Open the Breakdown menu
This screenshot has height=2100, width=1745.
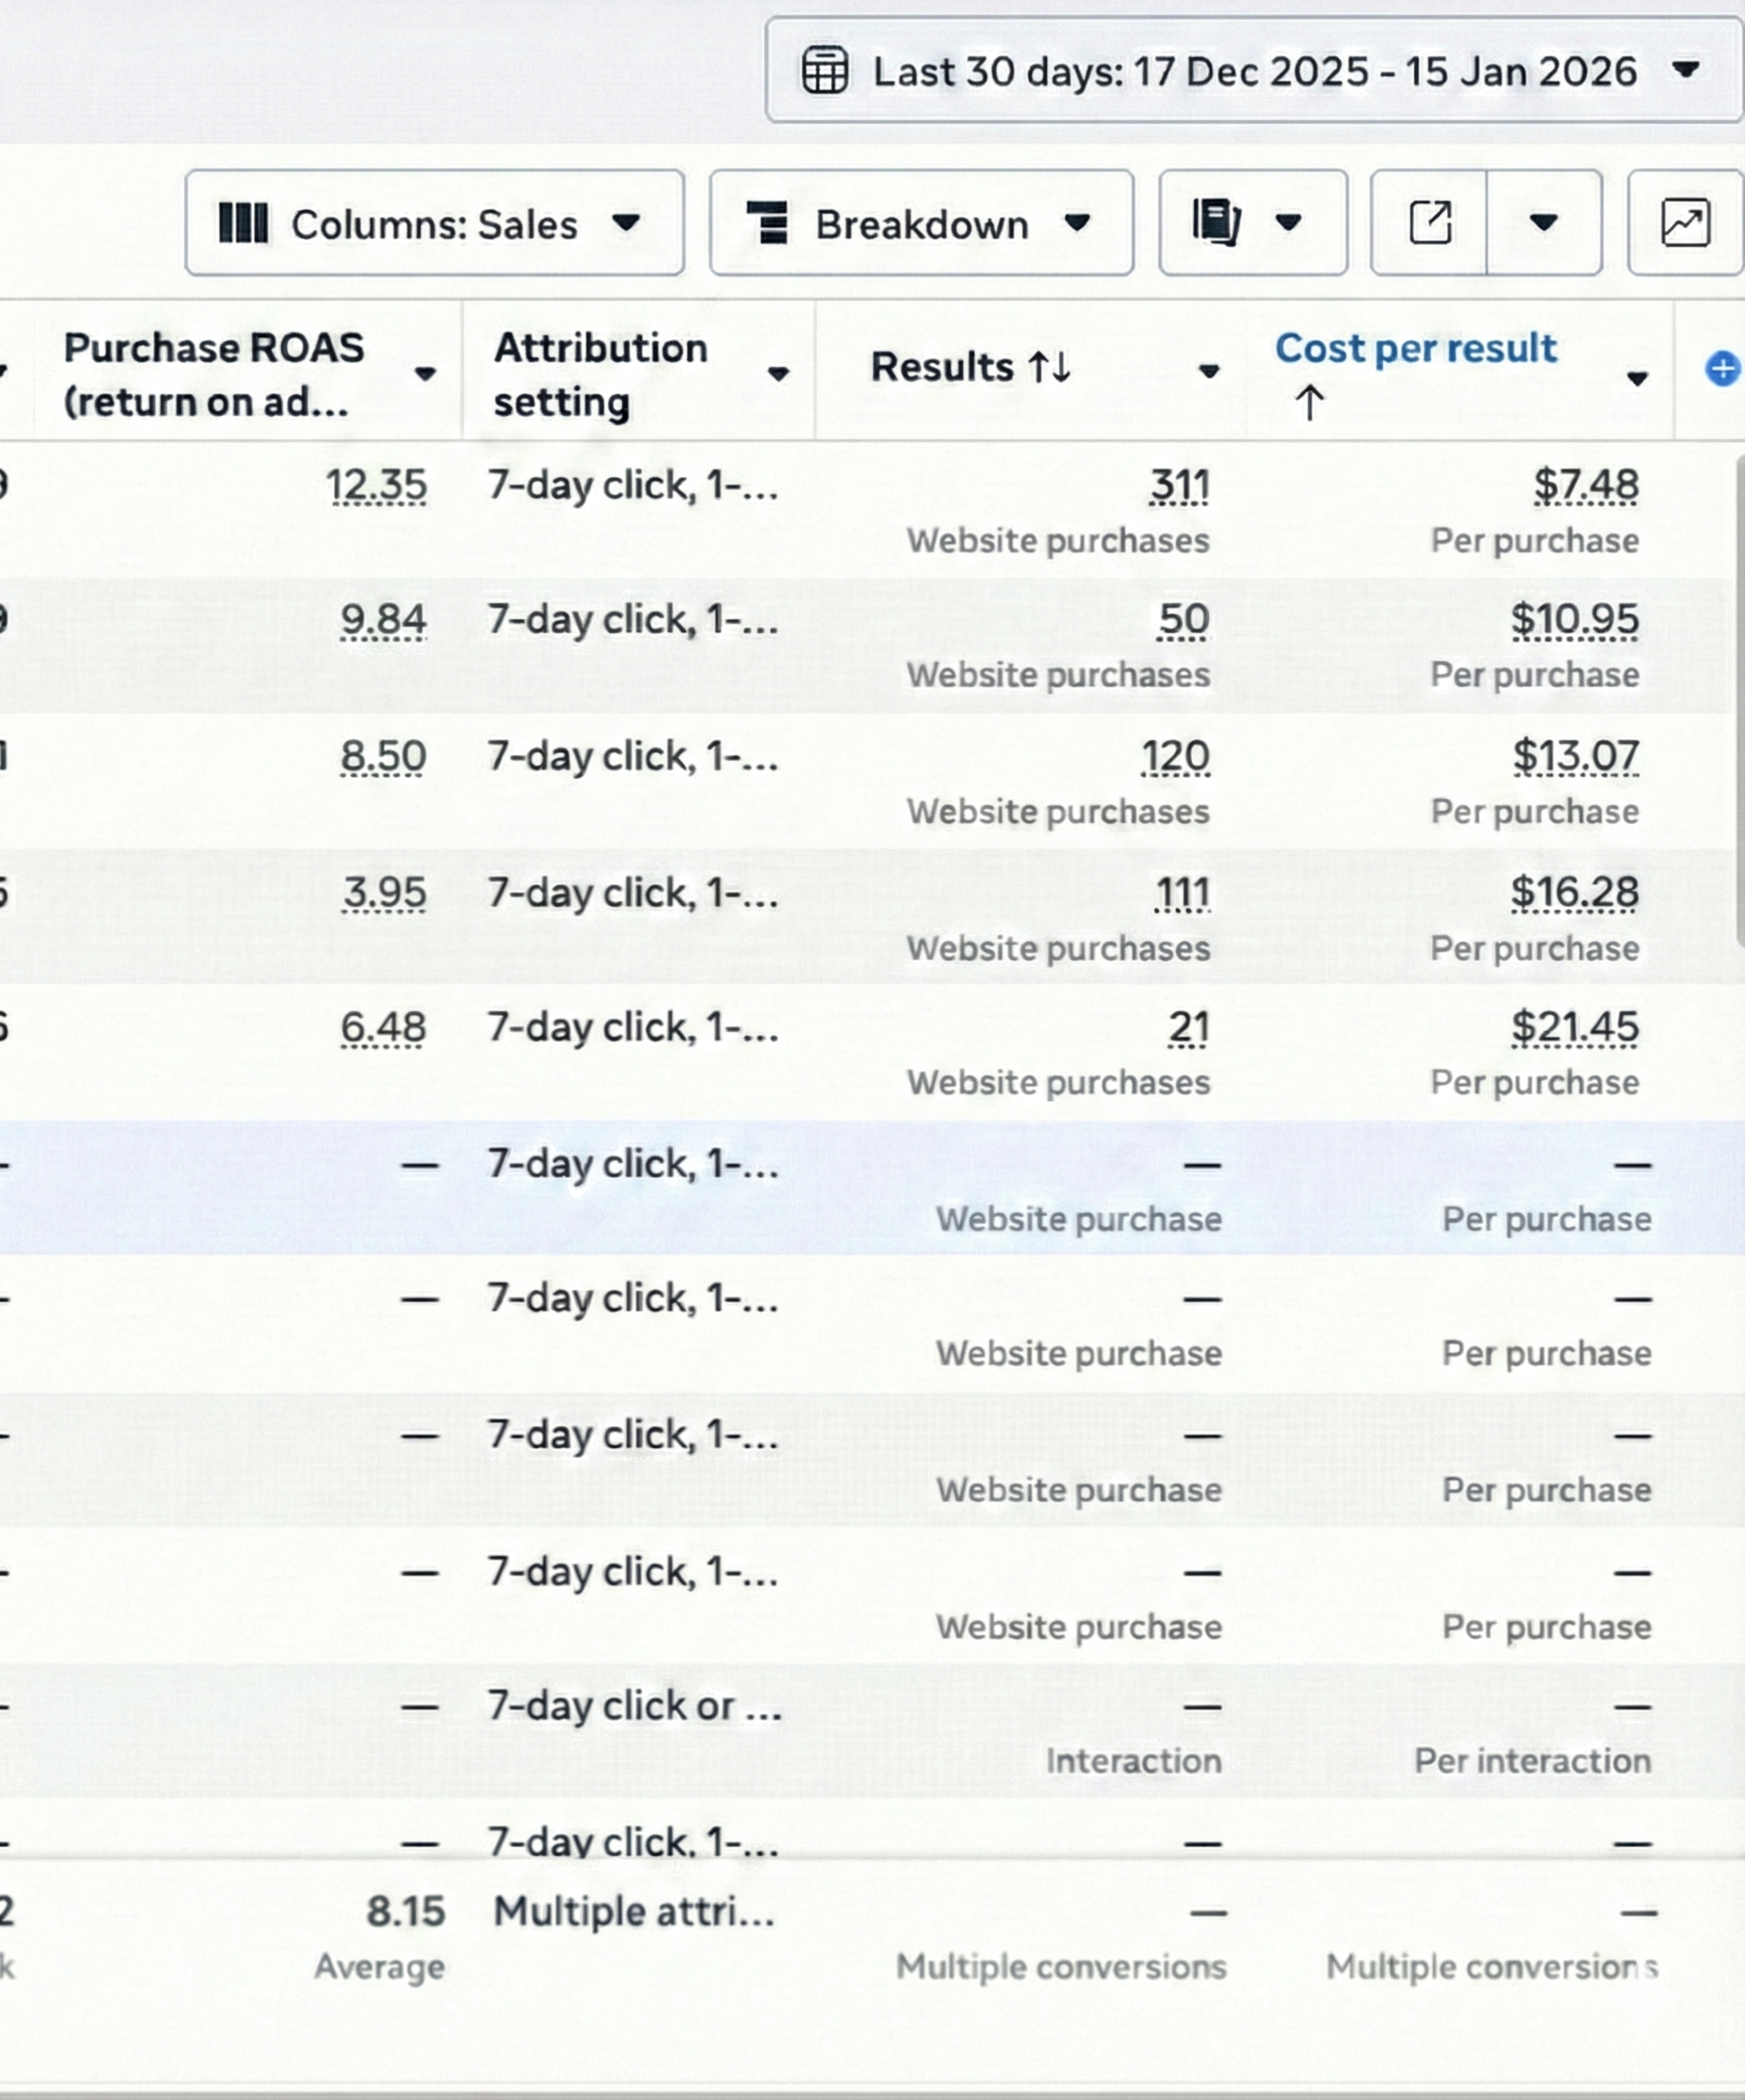point(920,224)
